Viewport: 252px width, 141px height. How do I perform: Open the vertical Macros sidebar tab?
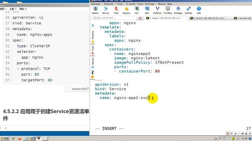click(x=93, y=63)
